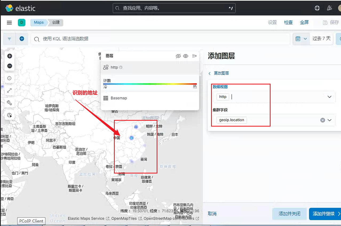Zoom out on the map
341x226 pixels.
[10, 66]
